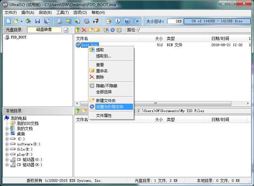Click the 大小总计 size value field

[x=175, y=21]
